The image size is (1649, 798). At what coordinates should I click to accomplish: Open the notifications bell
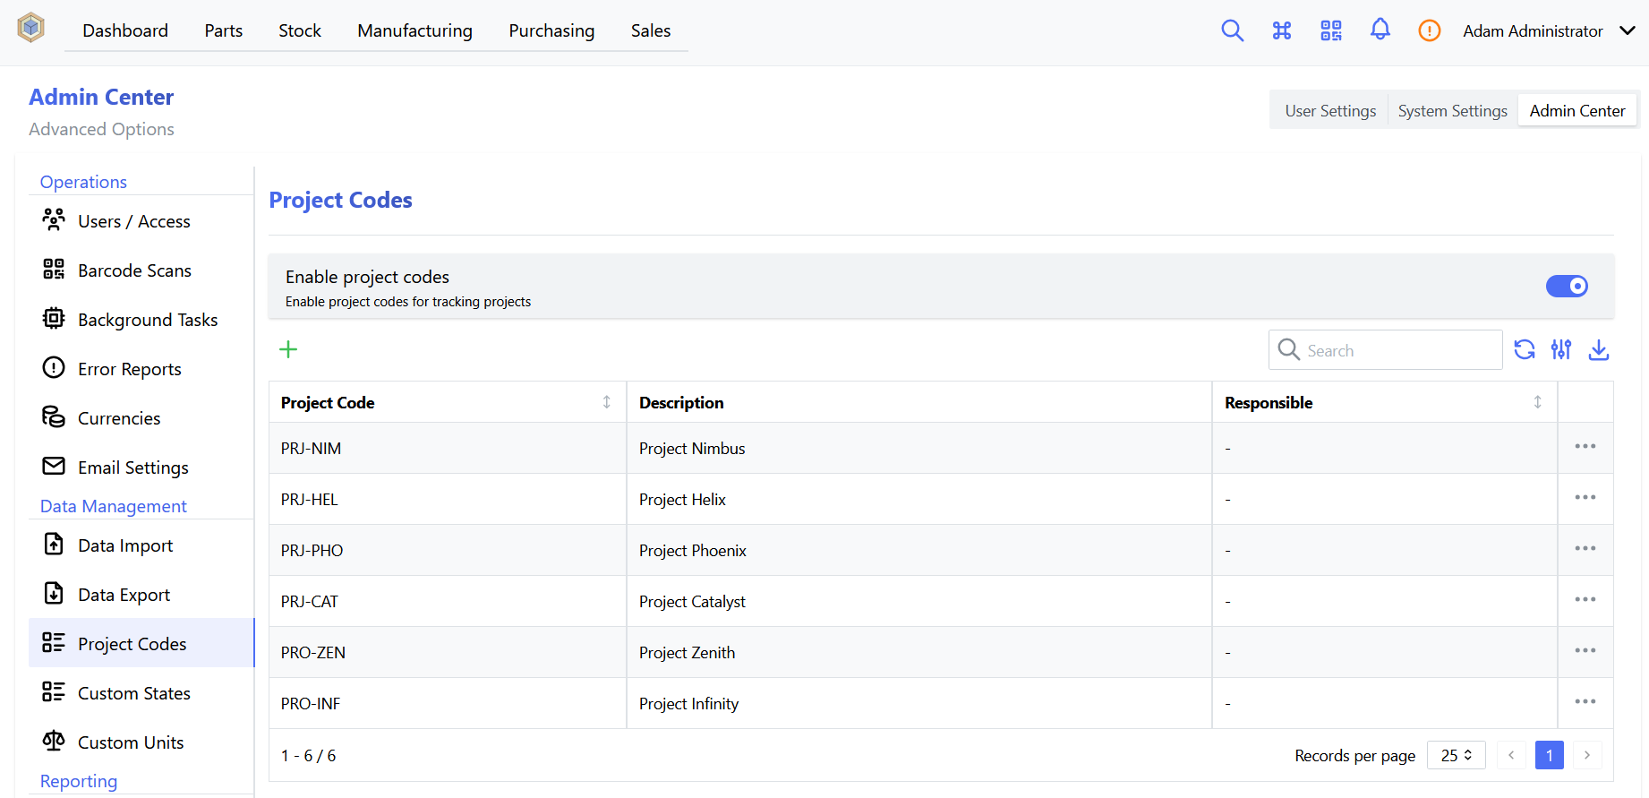click(1380, 30)
